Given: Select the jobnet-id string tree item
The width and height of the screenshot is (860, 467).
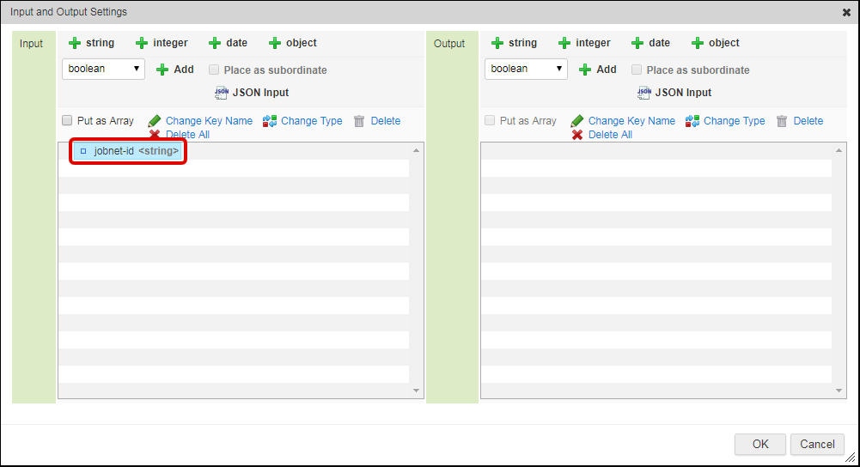Looking at the screenshot, I should (129, 151).
